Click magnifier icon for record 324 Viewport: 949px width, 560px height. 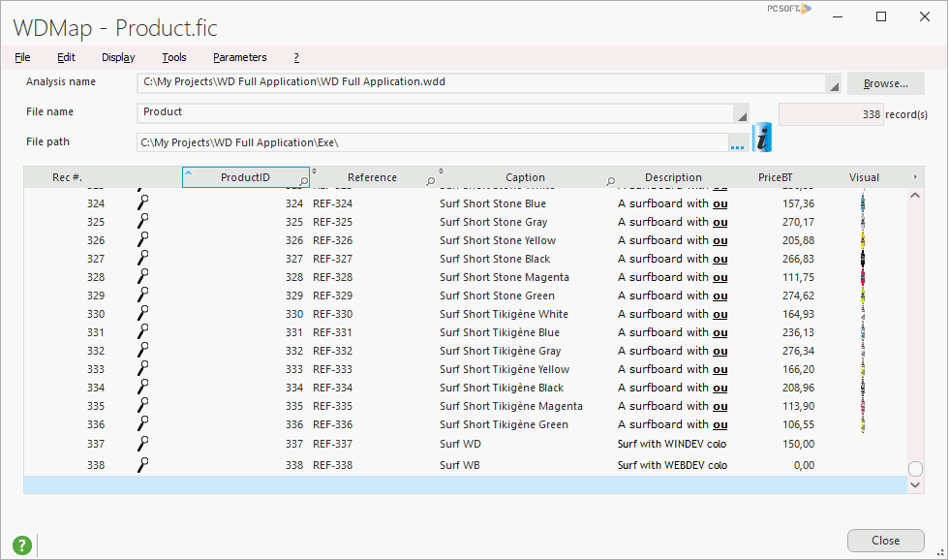143,202
